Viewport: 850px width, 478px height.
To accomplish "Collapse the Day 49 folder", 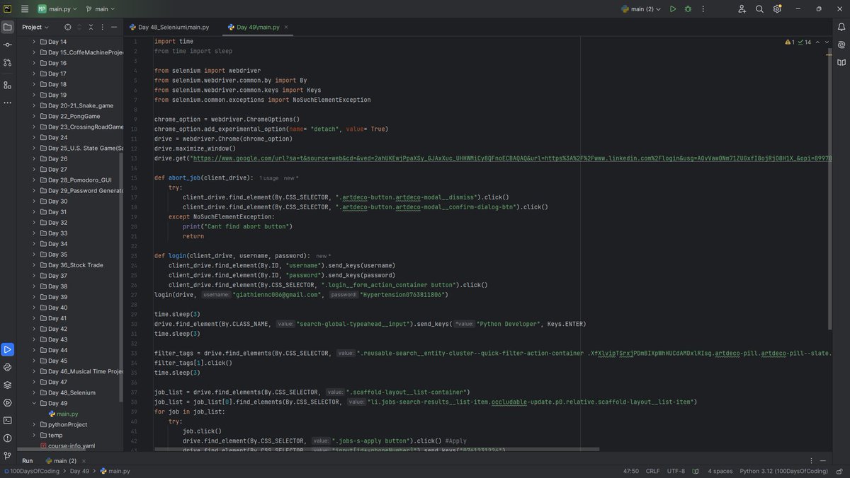I will 33,403.
